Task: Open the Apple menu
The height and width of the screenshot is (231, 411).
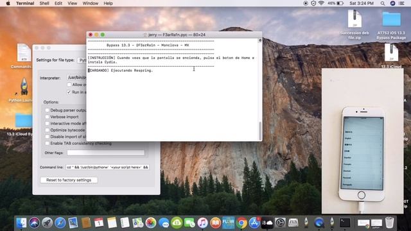Action: [x=8, y=3]
